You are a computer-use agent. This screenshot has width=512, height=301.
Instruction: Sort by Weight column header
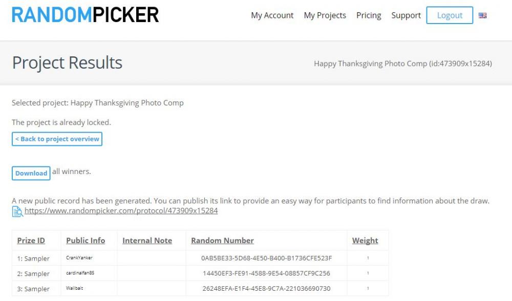365,240
